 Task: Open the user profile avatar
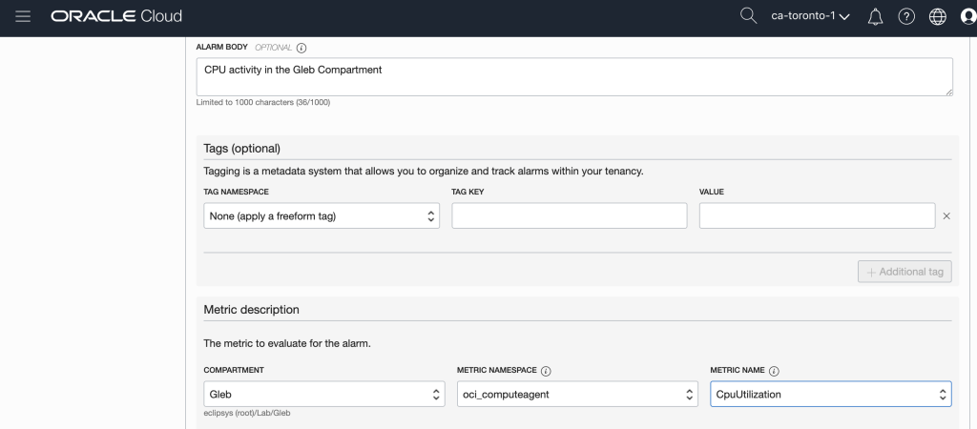pyautogui.click(x=967, y=17)
